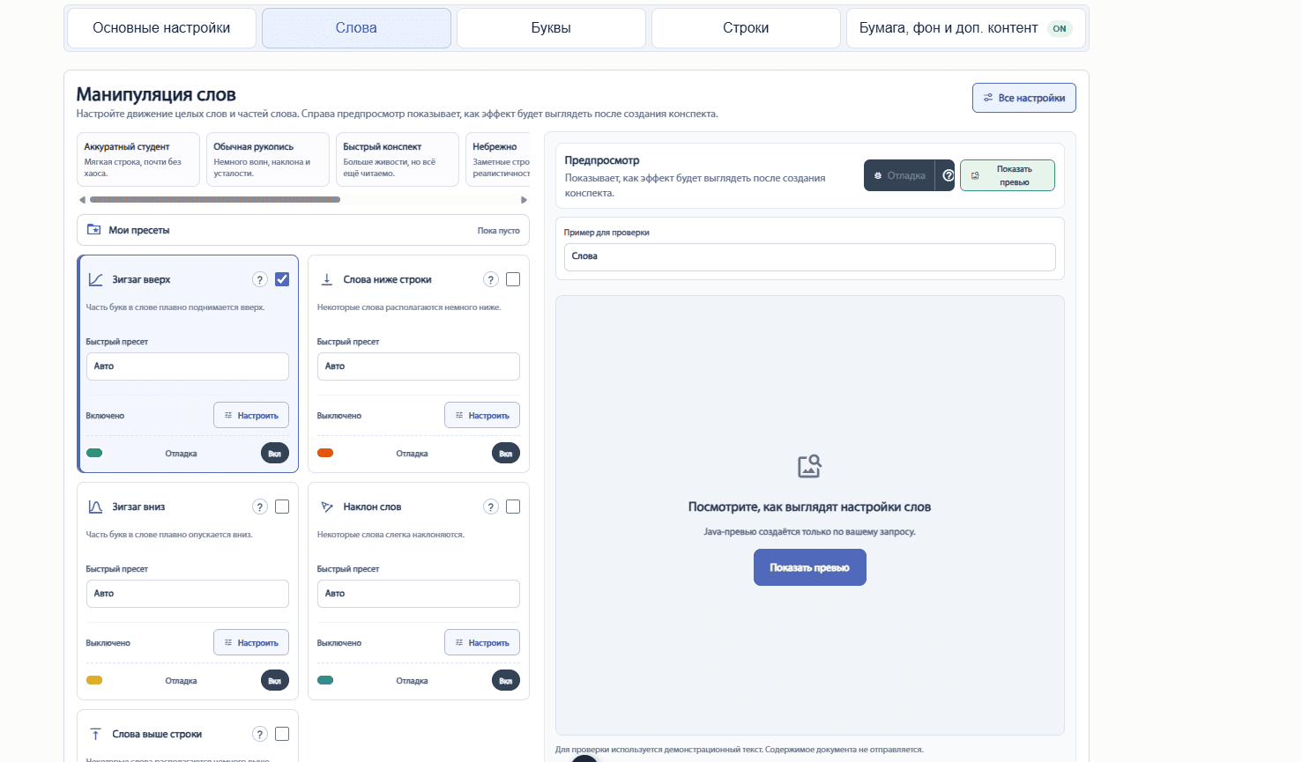This screenshot has width=1302, height=762.
Task: Click the question icon beside preview Отладка
Action: (949, 175)
